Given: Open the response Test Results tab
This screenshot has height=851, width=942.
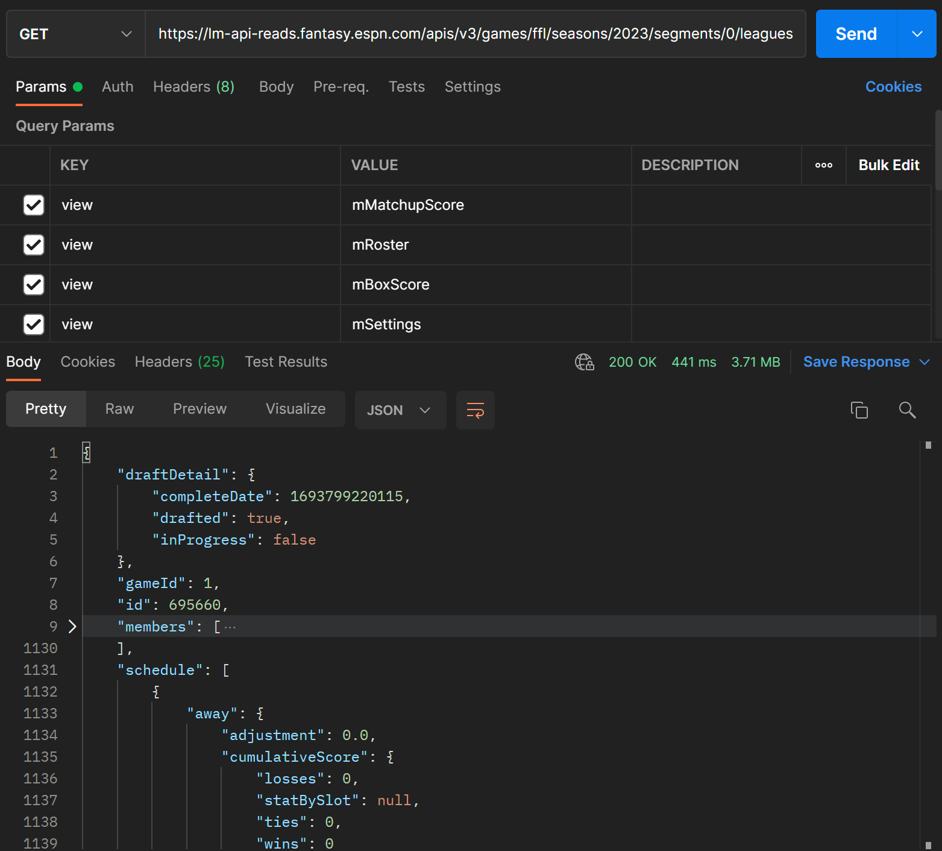Looking at the screenshot, I should 286,362.
